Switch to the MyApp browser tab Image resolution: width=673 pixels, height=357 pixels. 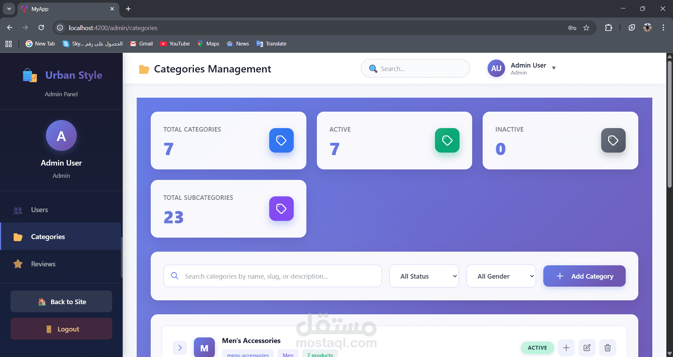click(x=68, y=9)
